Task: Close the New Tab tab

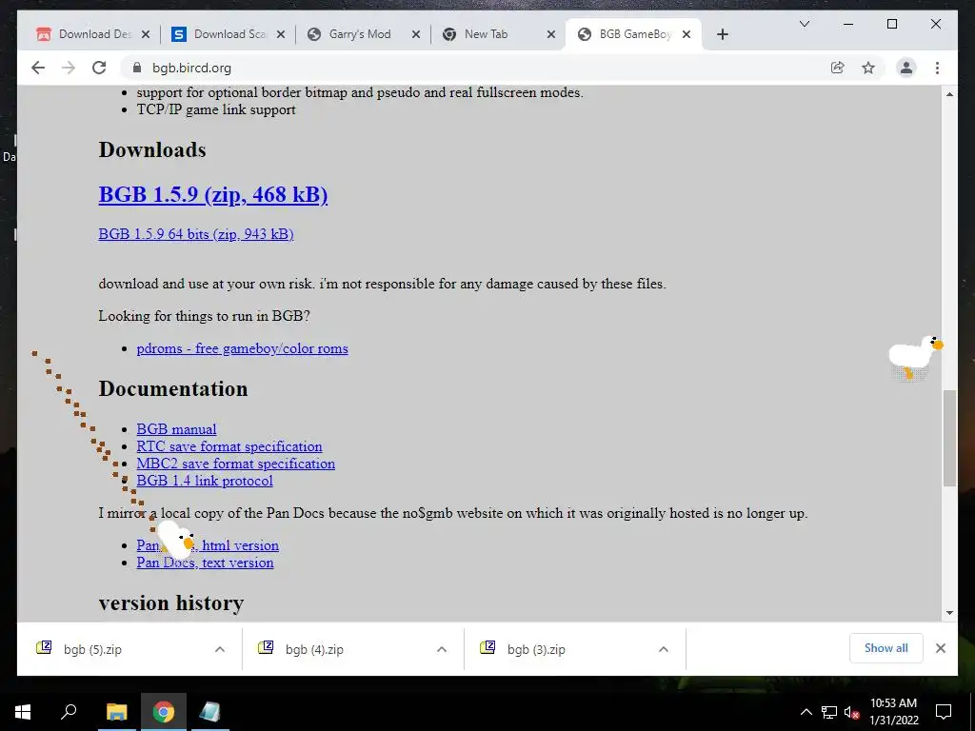Action: [551, 34]
